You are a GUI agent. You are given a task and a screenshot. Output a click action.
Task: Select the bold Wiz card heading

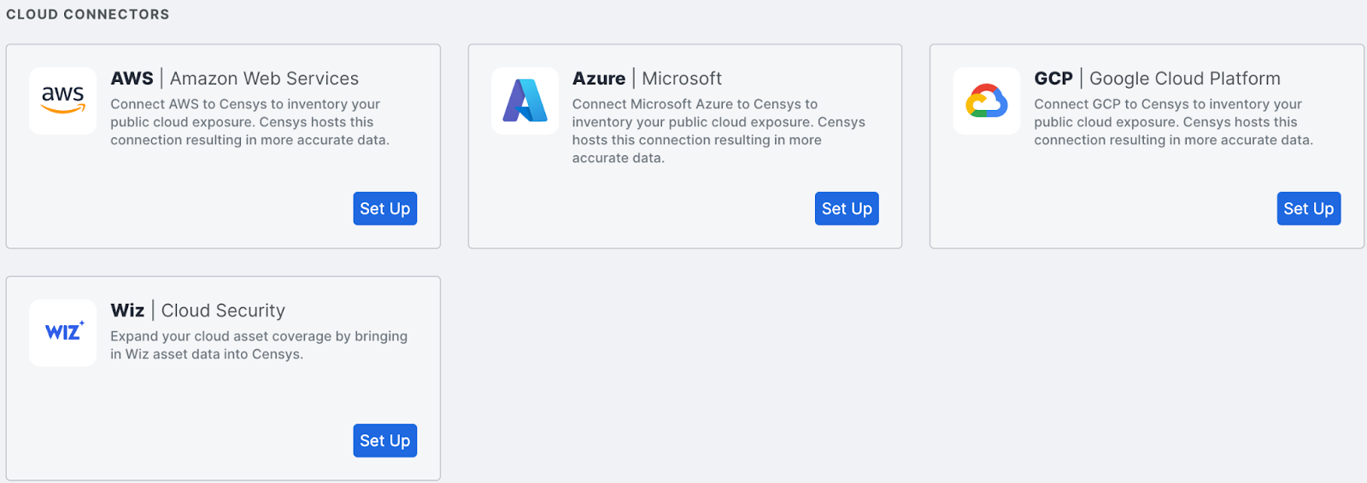click(127, 311)
